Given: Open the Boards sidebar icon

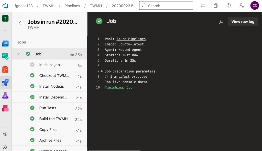Looking at the screenshot, I should pyautogui.click(x=5, y=56).
